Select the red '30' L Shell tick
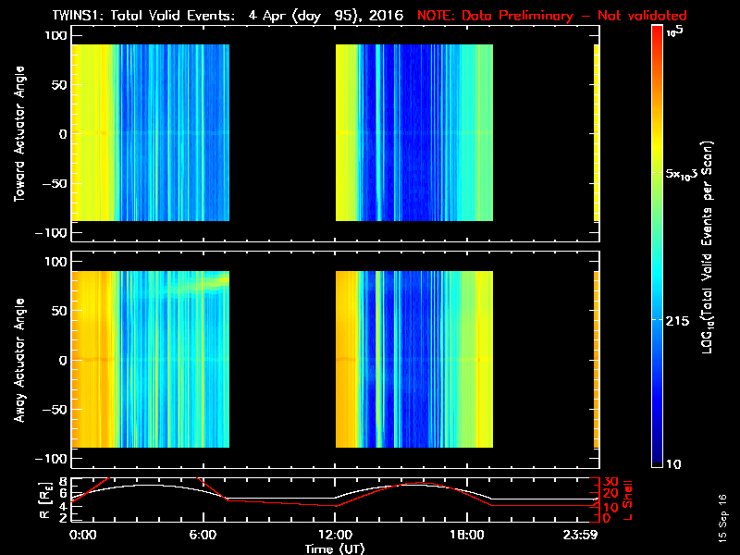 tap(610, 482)
